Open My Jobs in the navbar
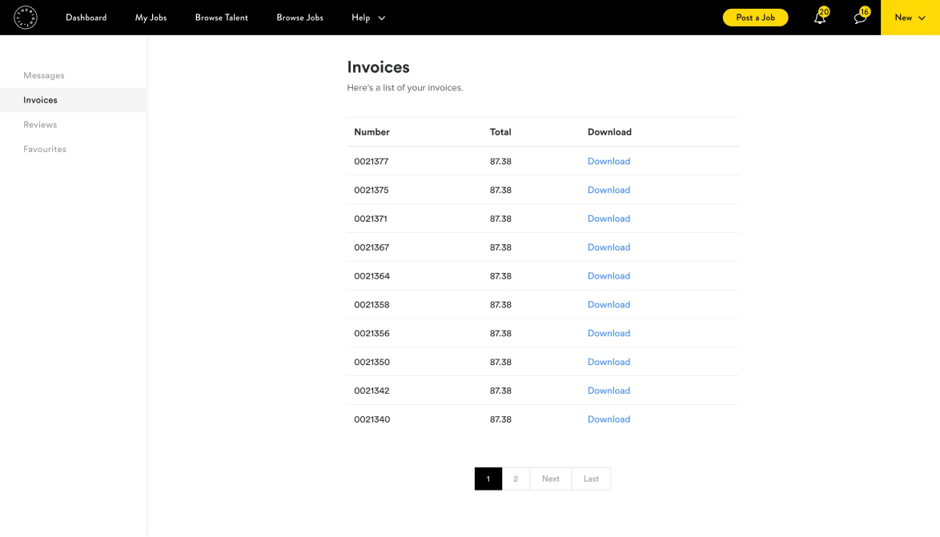The image size is (940, 537). (x=151, y=18)
